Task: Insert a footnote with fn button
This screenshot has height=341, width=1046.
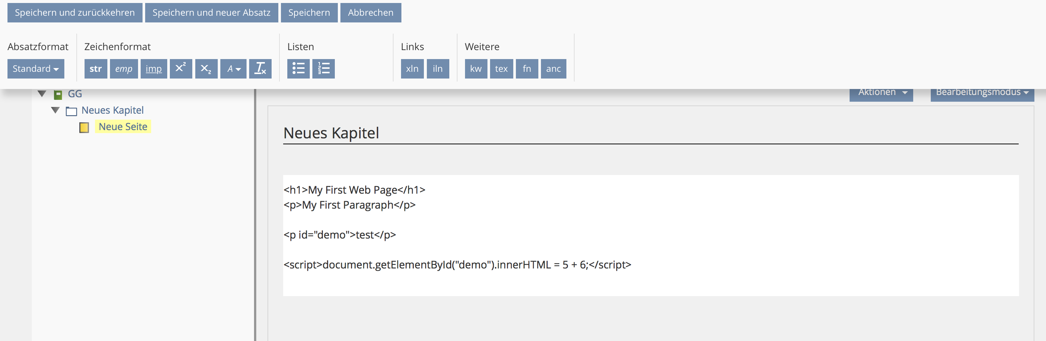Action: pyautogui.click(x=527, y=68)
